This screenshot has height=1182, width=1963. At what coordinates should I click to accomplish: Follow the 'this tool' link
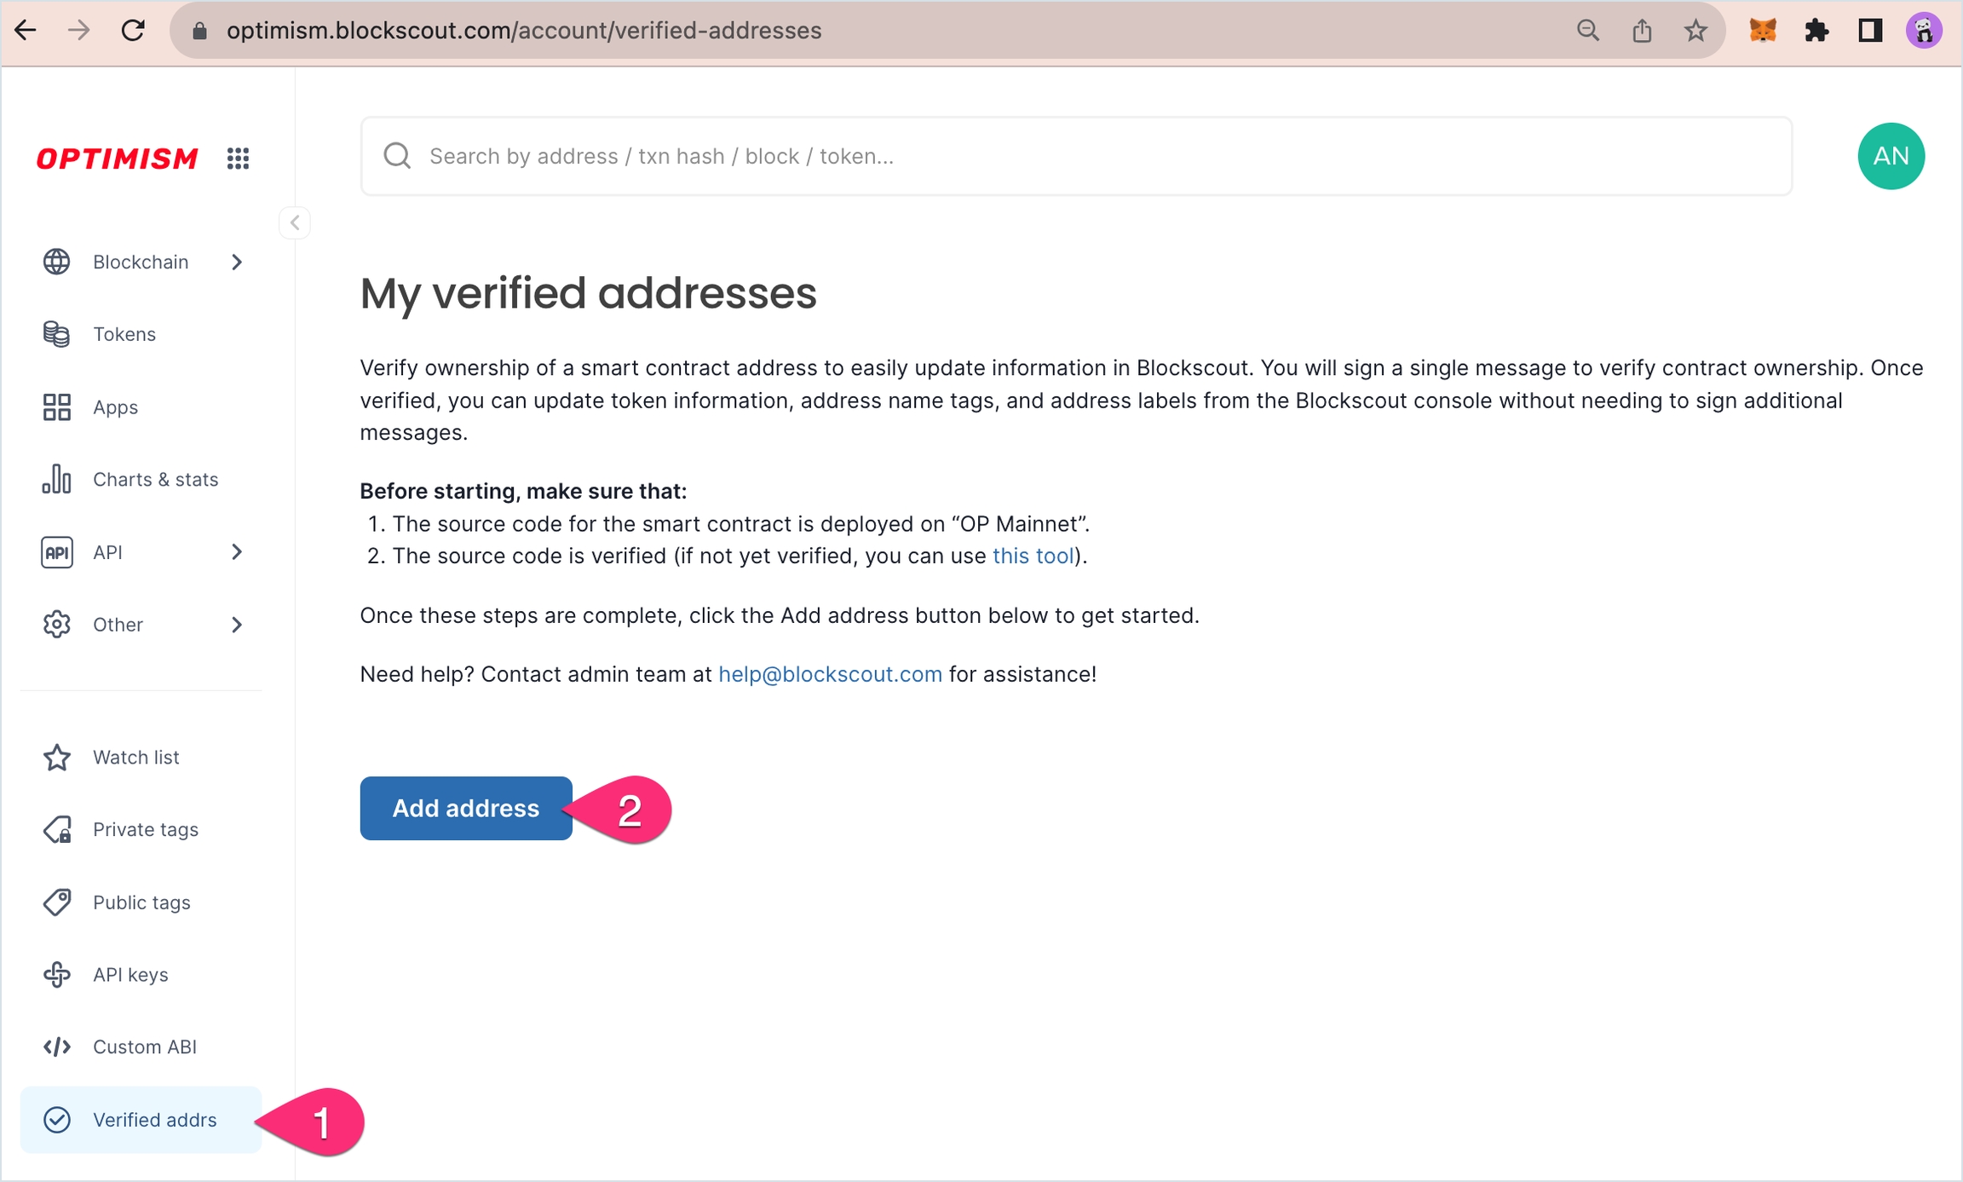[x=1033, y=556]
